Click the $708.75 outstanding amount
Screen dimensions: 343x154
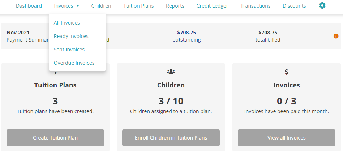coord(186,33)
